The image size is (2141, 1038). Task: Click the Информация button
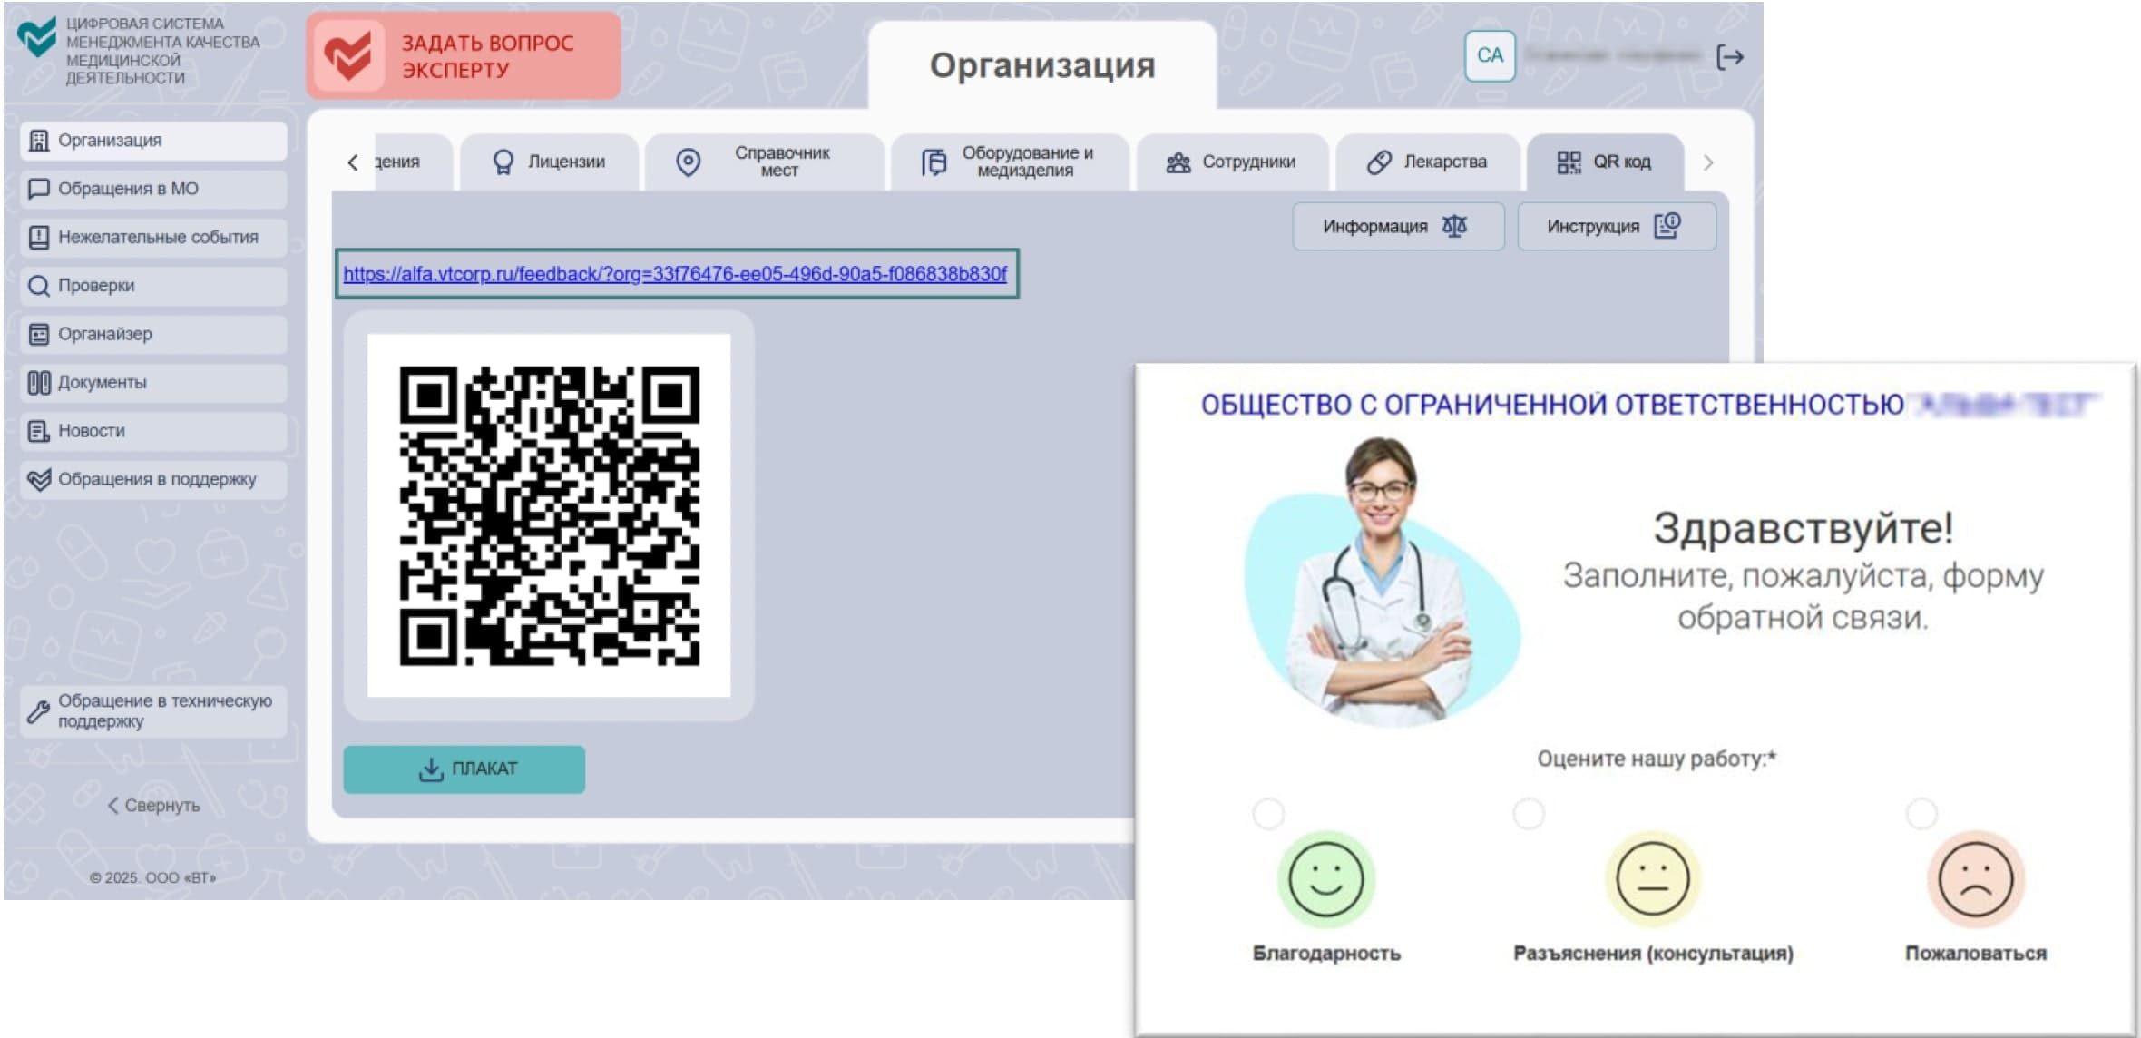click(1398, 226)
